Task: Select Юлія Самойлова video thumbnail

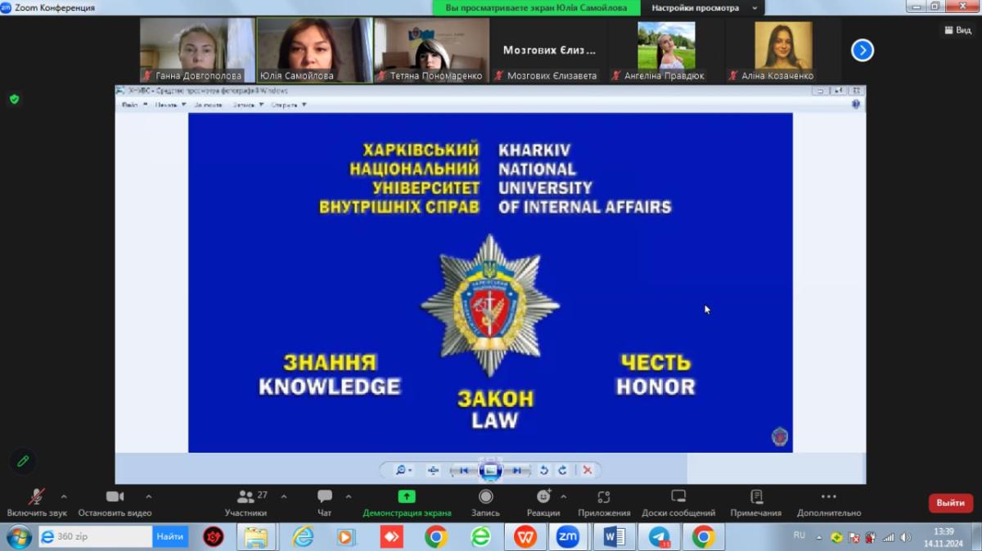Action: click(x=315, y=51)
